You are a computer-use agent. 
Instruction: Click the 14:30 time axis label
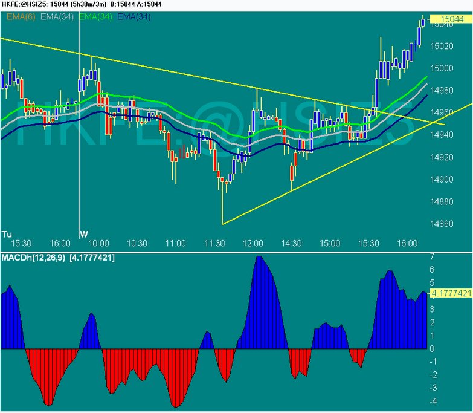point(291,243)
